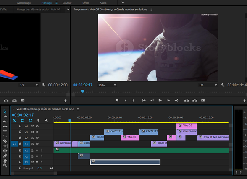
Task: Click timeline timecode 00:00:02:17 field
Action: (23, 115)
